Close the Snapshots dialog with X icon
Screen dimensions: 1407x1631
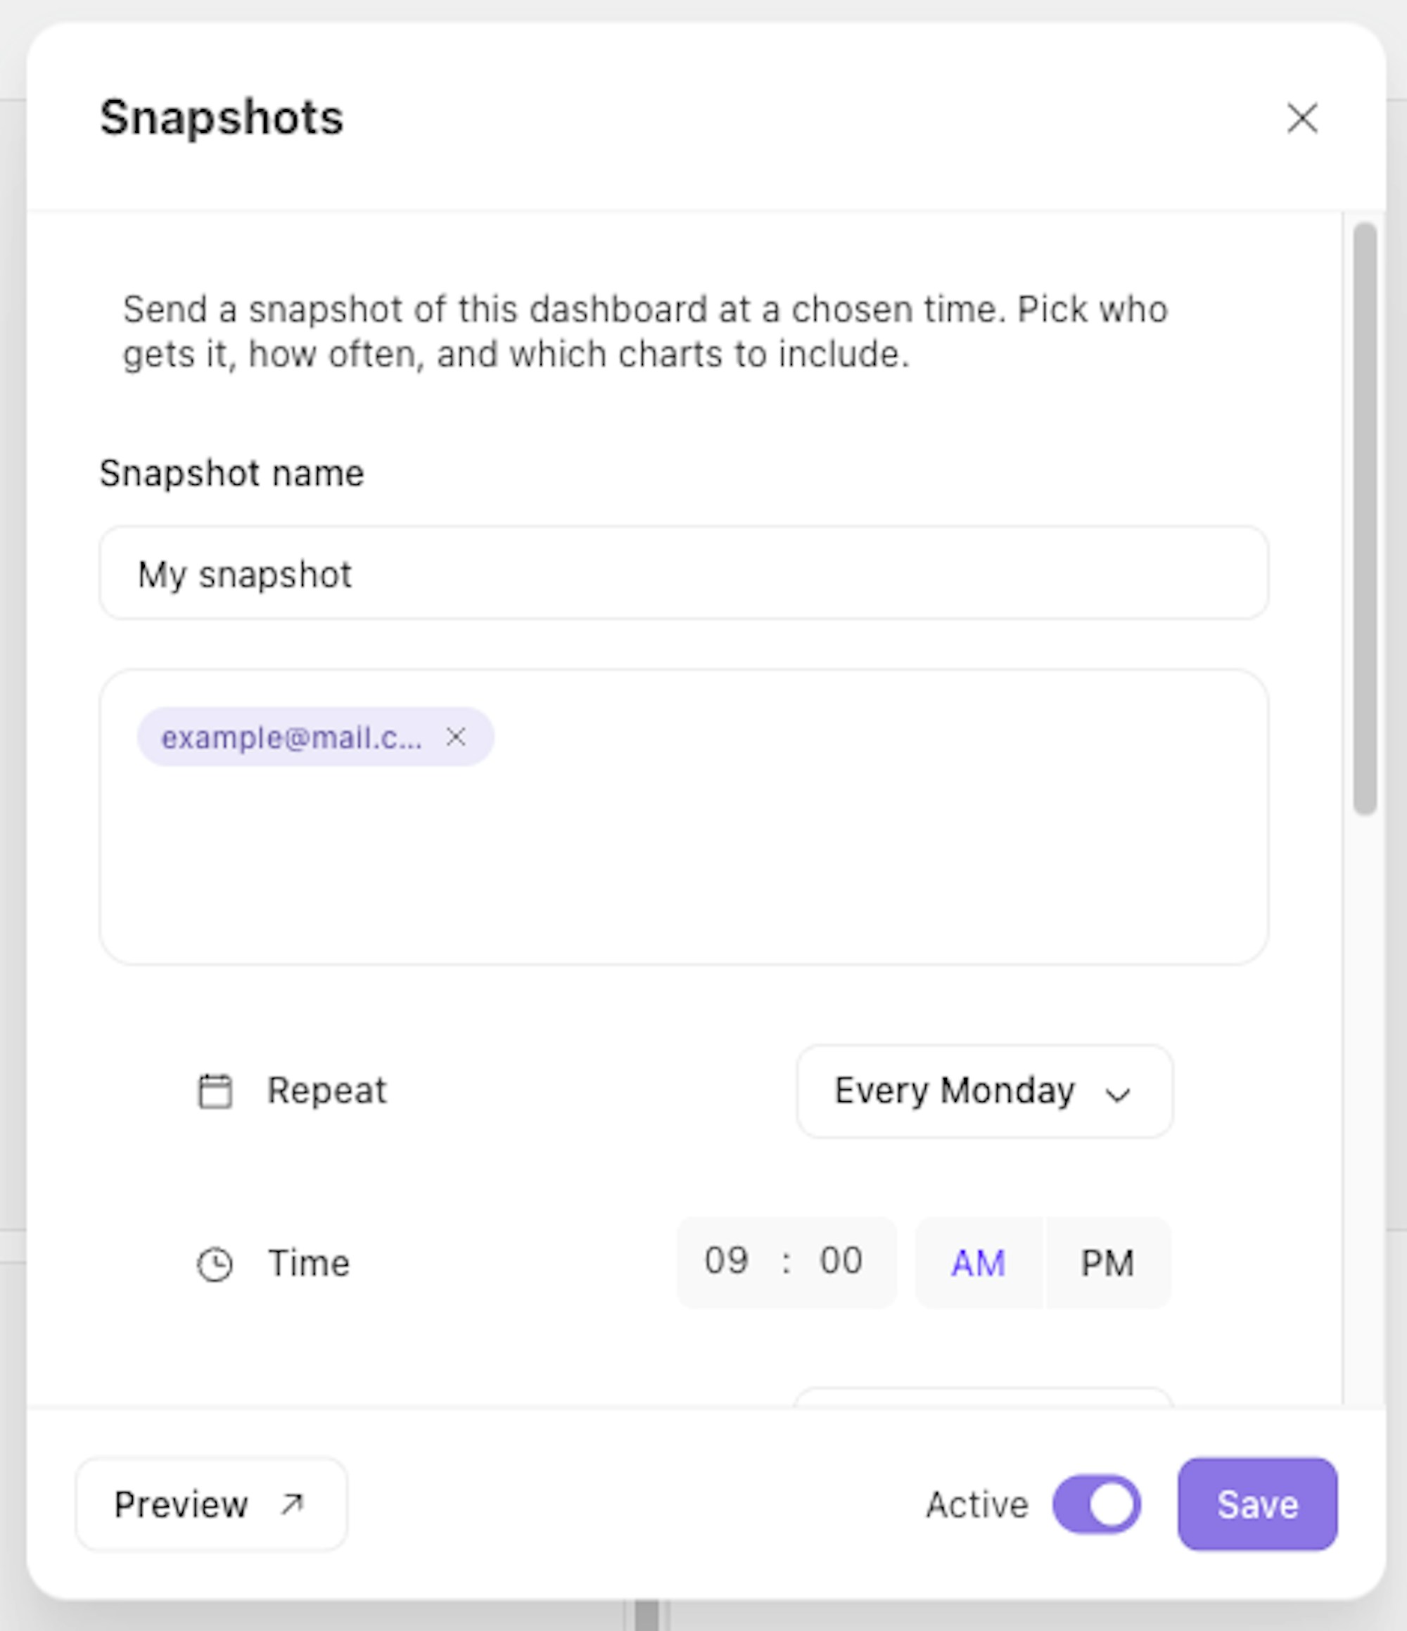point(1301,119)
